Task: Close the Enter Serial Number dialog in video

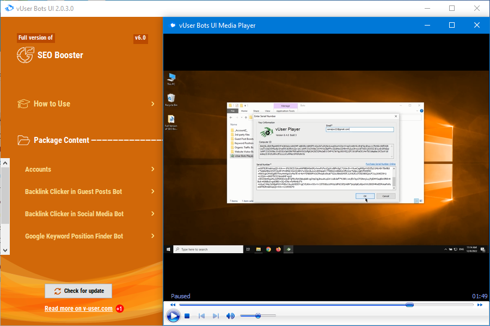Action: click(396, 116)
